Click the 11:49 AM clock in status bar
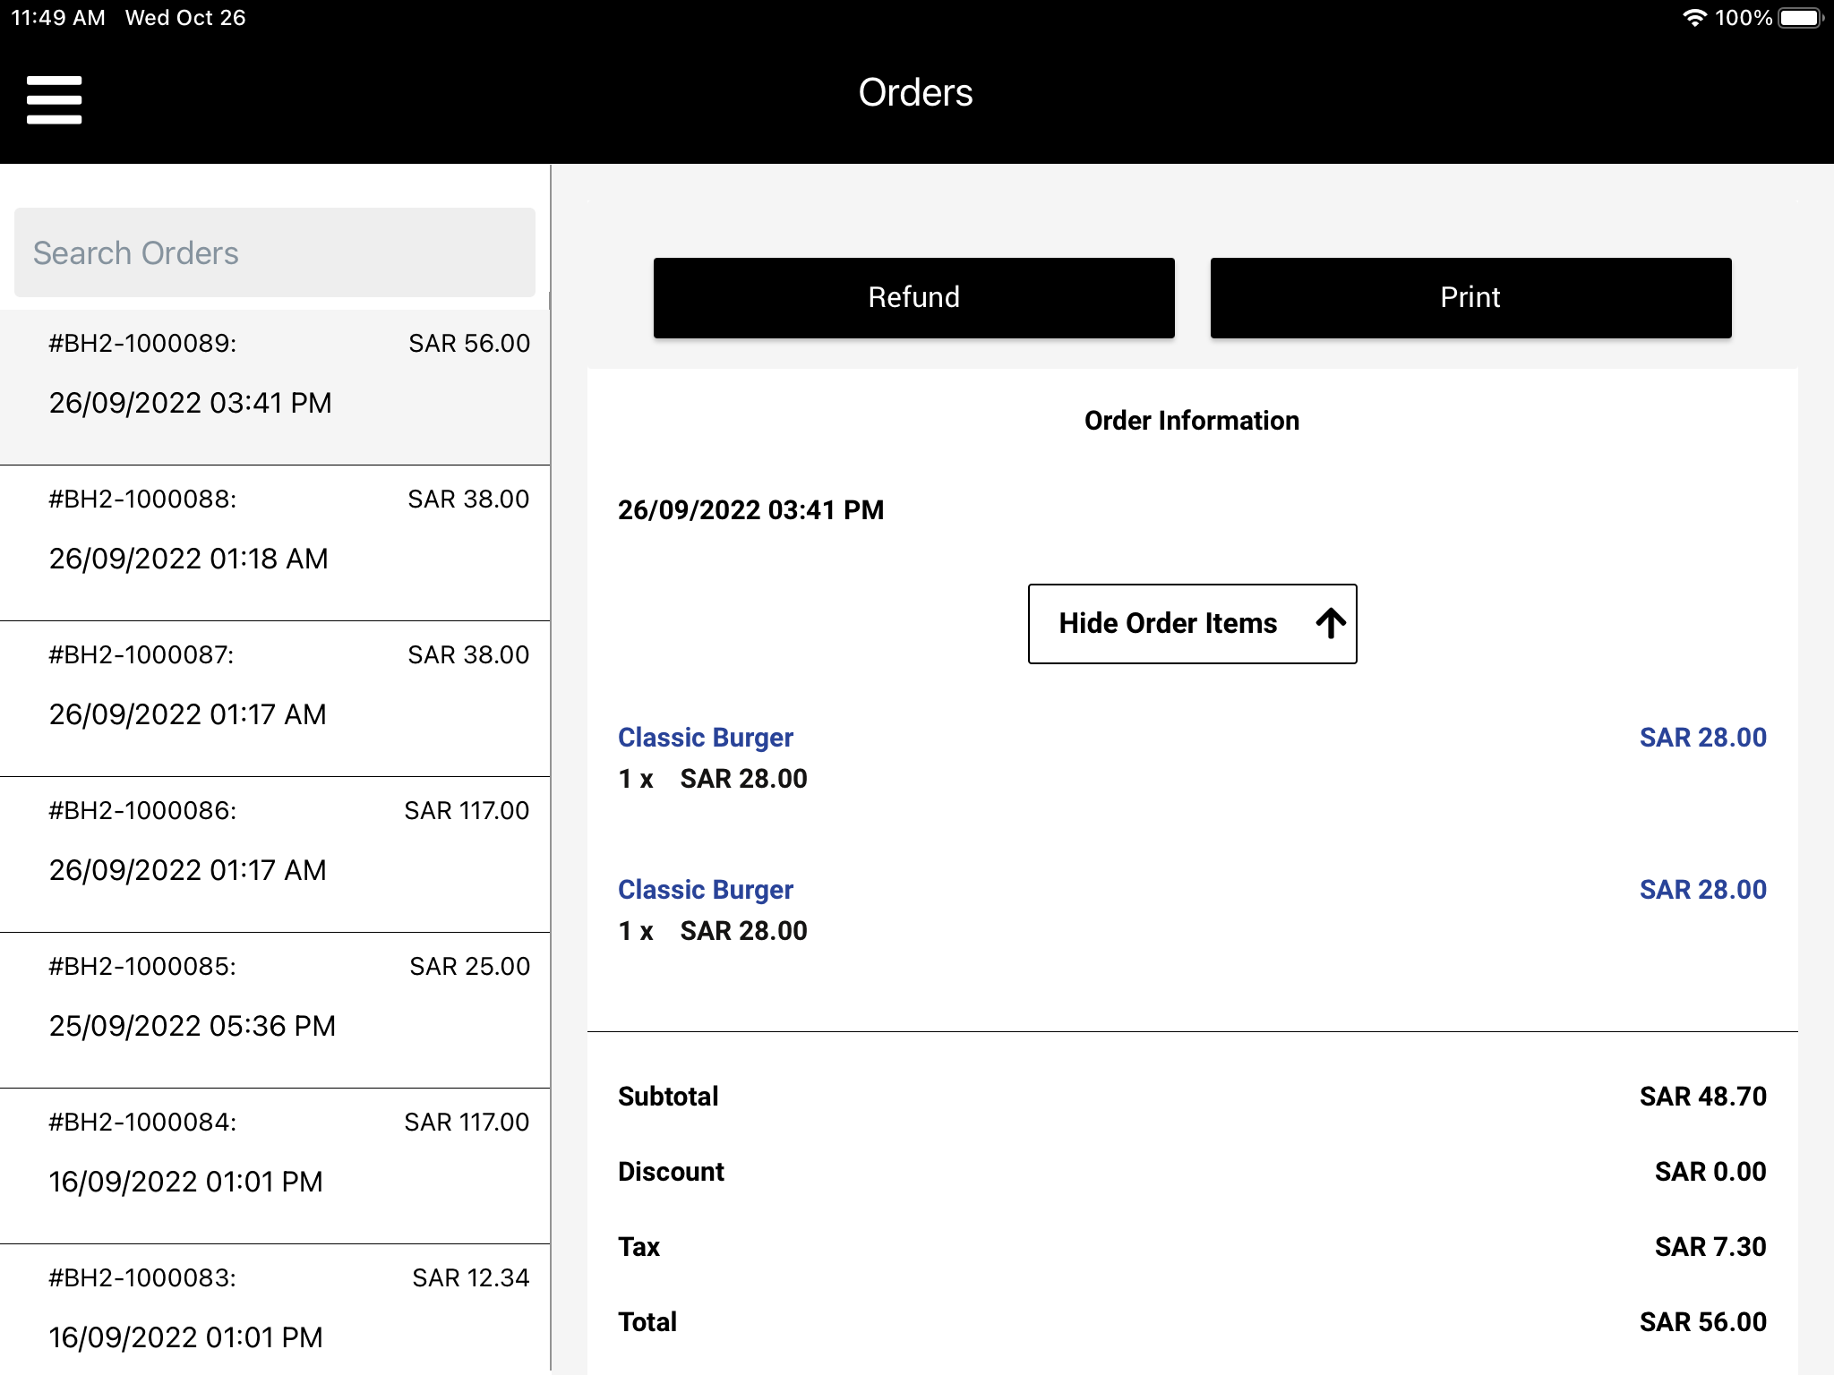Screen dimensions: 1834x1375 point(58,18)
